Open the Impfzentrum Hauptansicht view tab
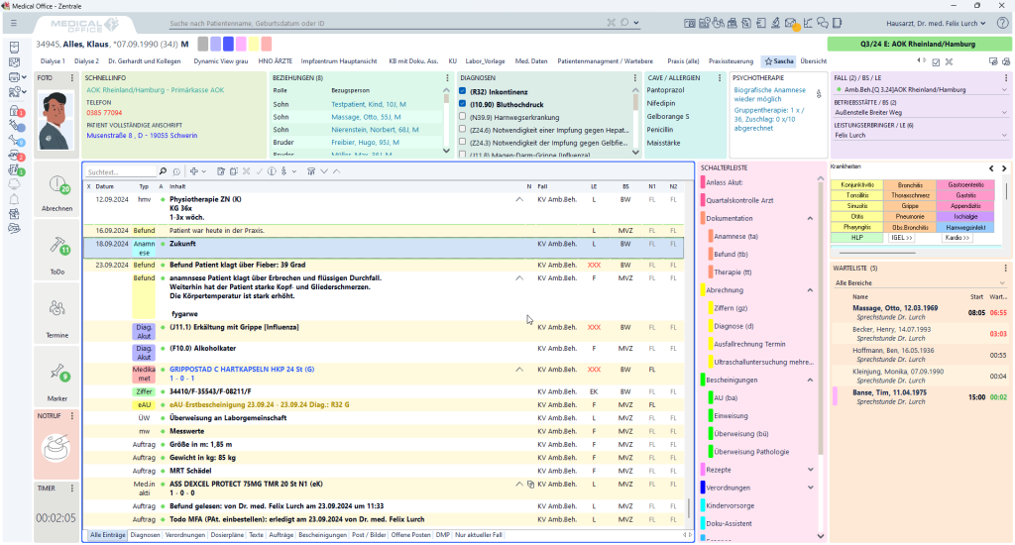Screen dimensions: 1015x545 (x=340, y=61)
